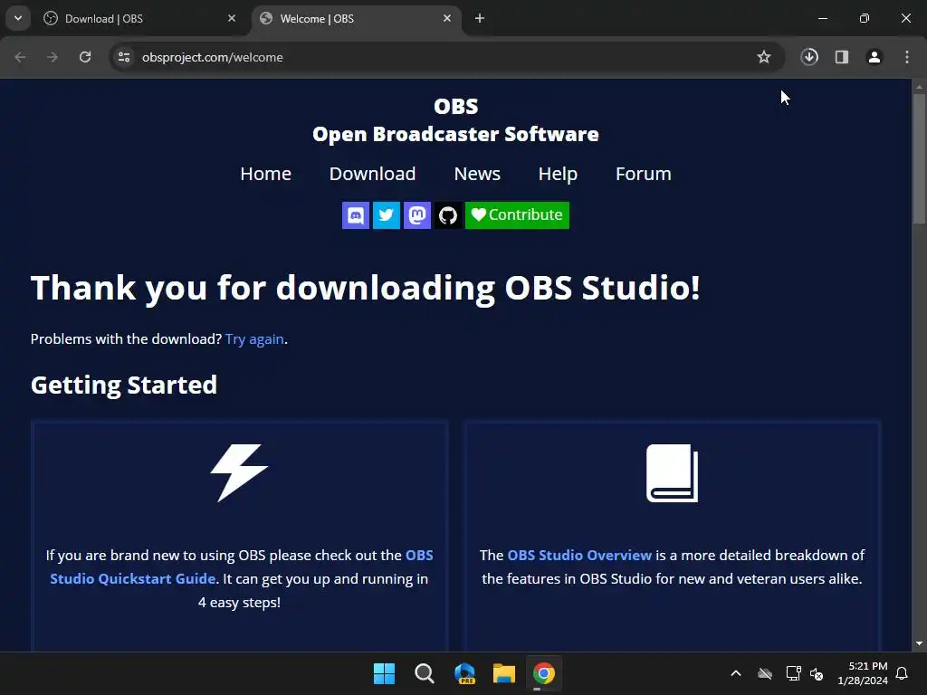The width and height of the screenshot is (927, 695).
Task: Close the Welcome | OBS tab
Action: pyautogui.click(x=447, y=18)
